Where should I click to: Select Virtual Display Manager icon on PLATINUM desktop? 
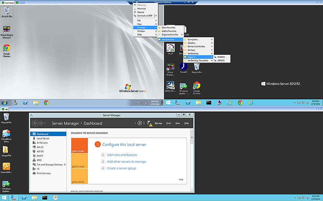[7, 33]
